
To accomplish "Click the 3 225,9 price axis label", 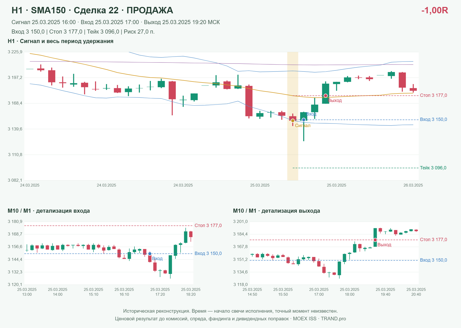I will coord(15,52).
